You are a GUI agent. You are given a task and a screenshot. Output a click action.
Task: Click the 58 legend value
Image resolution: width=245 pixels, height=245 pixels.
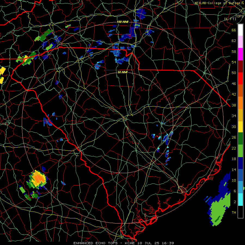point(234,51)
